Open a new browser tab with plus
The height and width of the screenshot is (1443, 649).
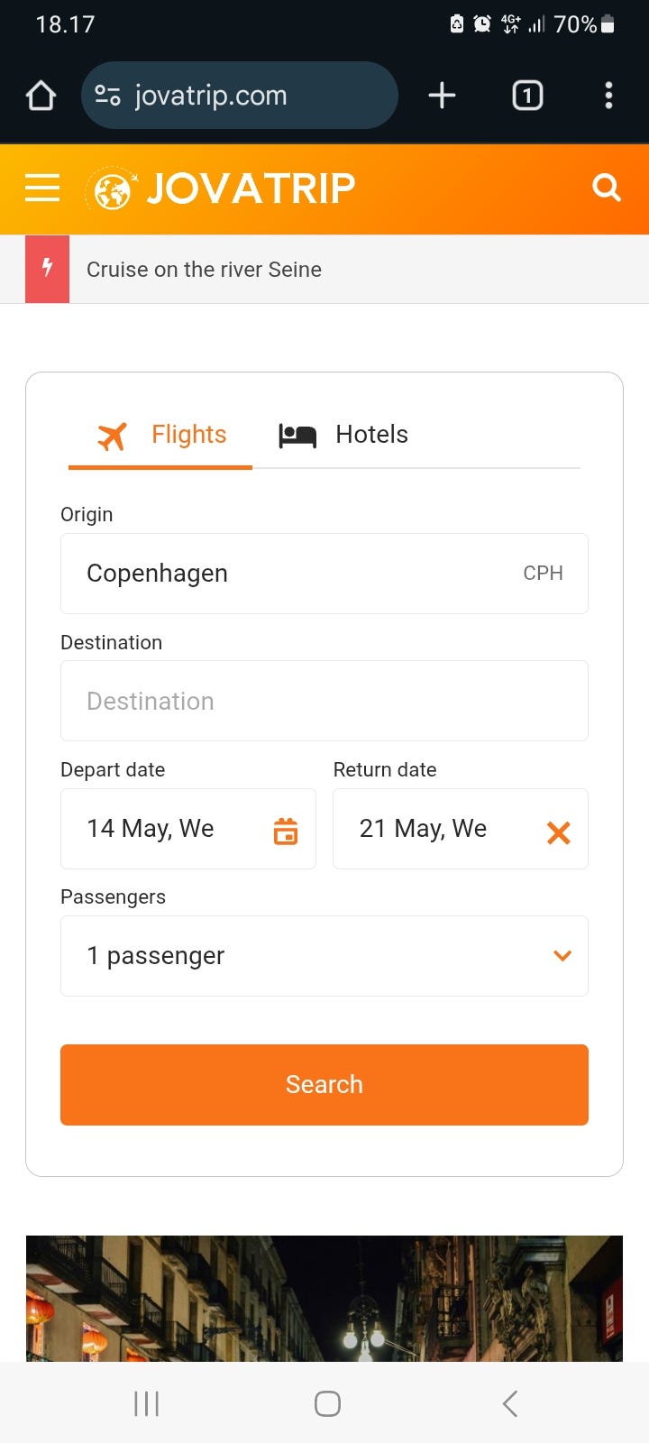442,96
